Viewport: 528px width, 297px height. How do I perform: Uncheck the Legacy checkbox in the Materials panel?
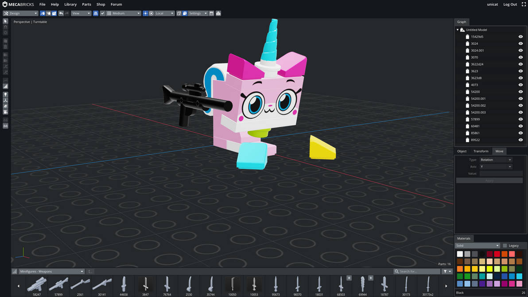click(x=505, y=245)
